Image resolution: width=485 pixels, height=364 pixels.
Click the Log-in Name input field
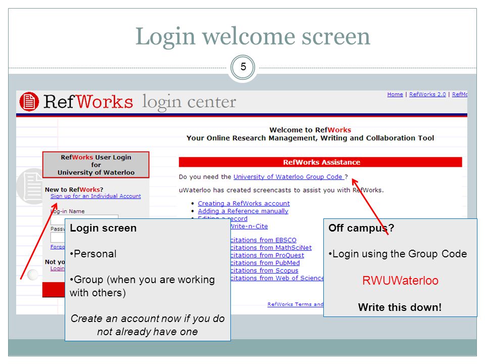84,219
